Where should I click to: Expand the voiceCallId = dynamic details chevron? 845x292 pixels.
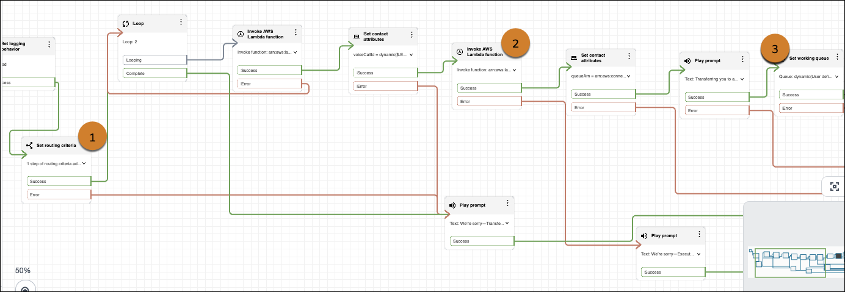coord(412,54)
